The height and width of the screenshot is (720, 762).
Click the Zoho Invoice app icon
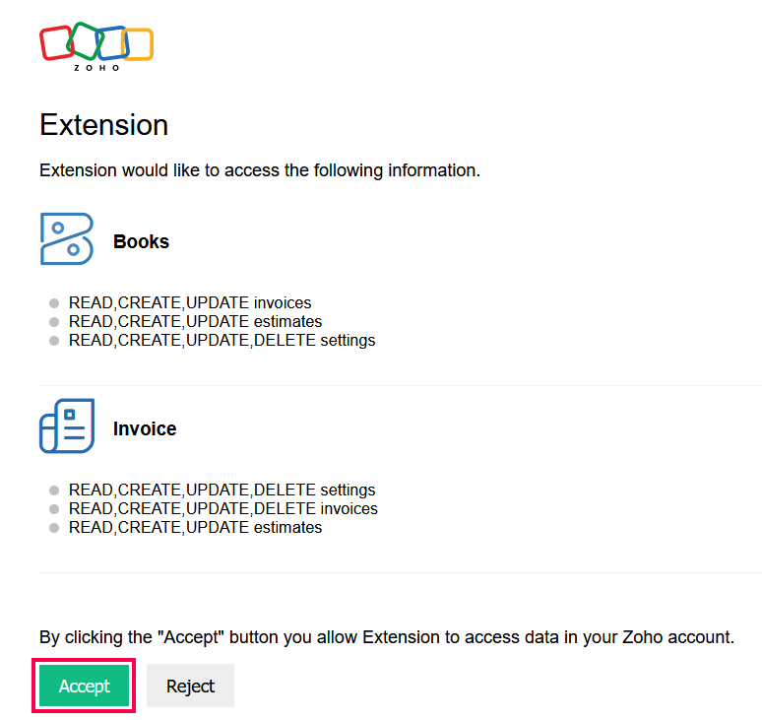point(67,426)
